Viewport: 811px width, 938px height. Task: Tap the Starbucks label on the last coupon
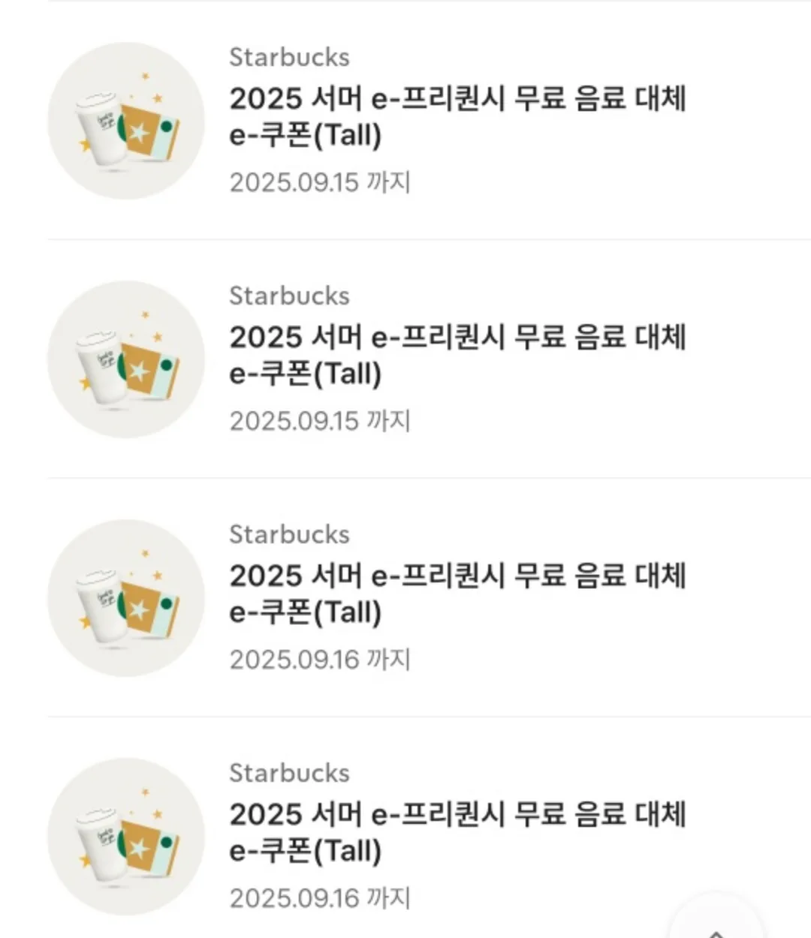(289, 773)
